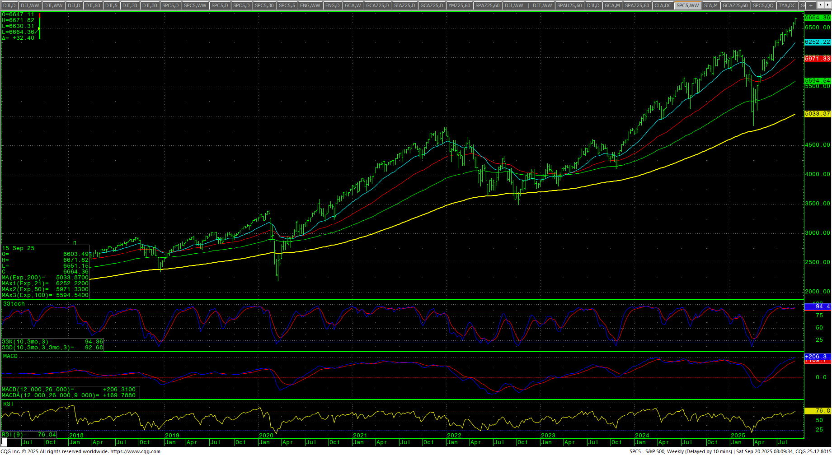Click the MACD study label
This screenshot has width=832, height=455.
(10, 356)
